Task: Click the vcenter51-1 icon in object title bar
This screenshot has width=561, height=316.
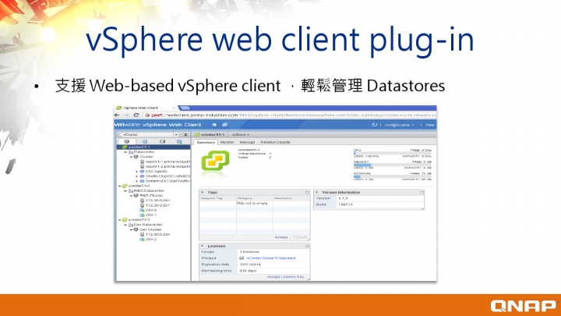Action: [x=197, y=135]
